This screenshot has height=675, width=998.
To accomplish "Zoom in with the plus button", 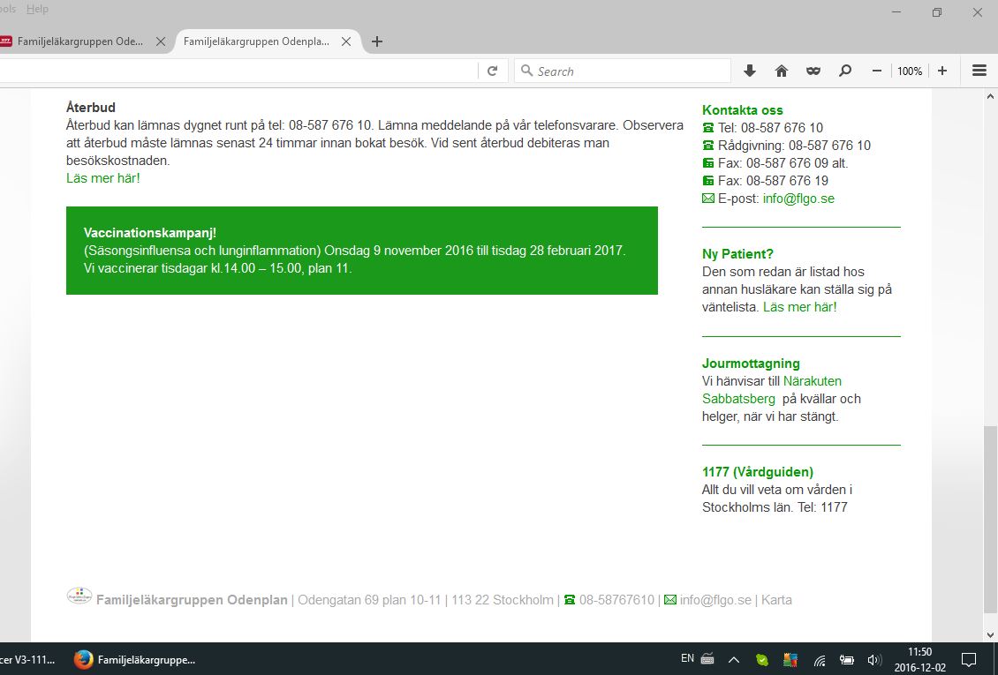I will tap(942, 71).
